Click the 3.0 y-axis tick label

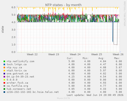point(14,30)
